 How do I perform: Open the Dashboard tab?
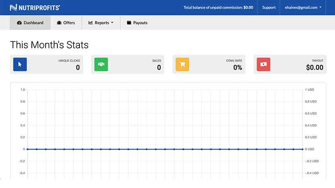pyautogui.click(x=30, y=23)
